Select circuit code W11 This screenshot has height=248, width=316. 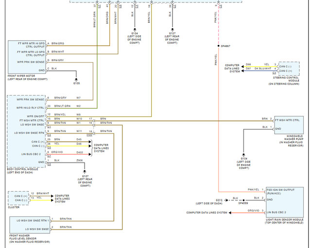(79, 131)
